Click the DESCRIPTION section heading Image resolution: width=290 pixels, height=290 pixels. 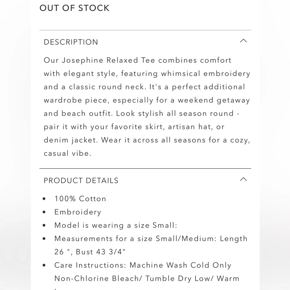click(71, 42)
